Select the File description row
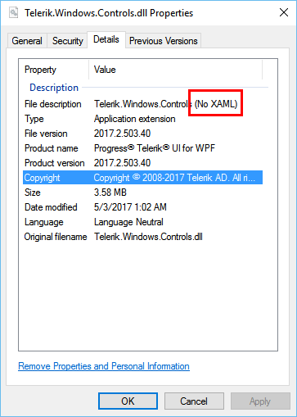 (x=142, y=104)
